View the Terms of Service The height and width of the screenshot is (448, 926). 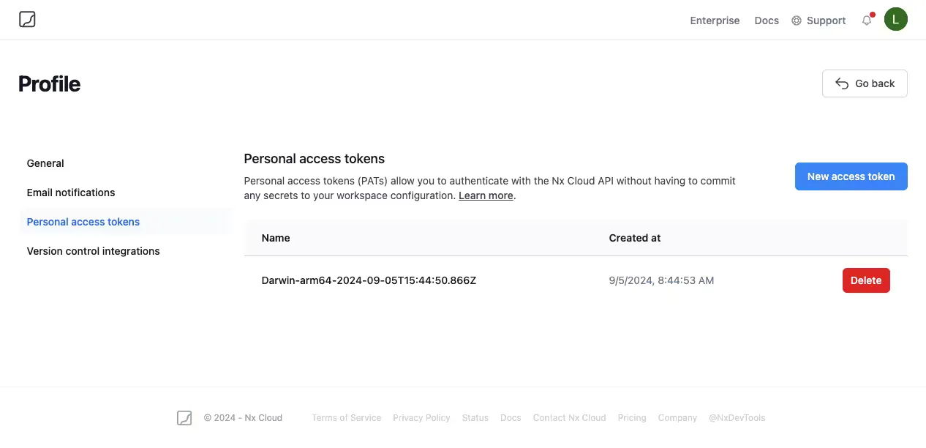coord(346,417)
